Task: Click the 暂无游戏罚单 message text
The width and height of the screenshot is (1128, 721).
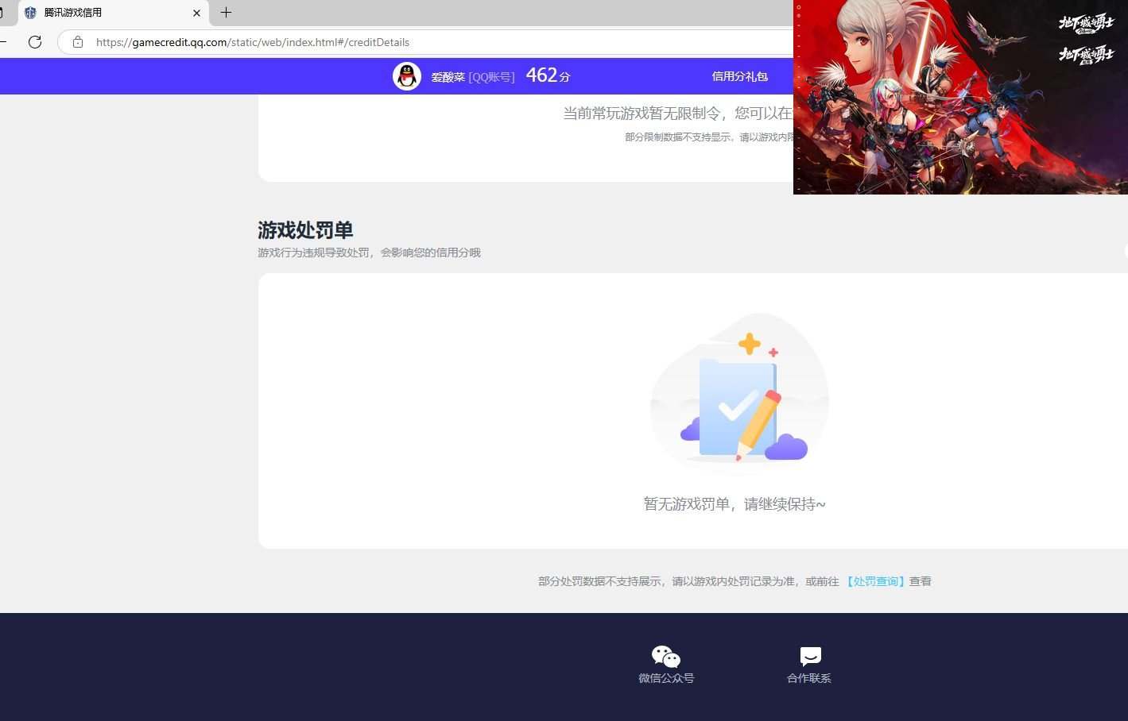Action: click(x=735, y=504)
